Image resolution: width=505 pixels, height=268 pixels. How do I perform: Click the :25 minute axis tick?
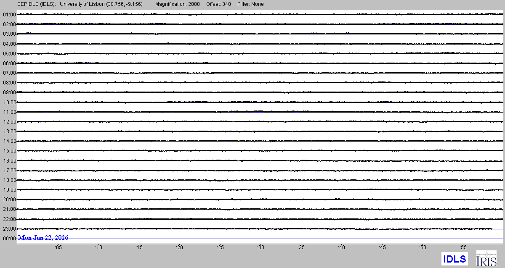pos(220,248)
